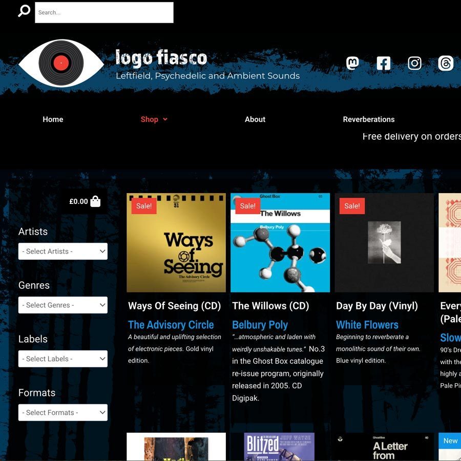The height and width of the screenshot is (461, 461).
Task: Go to the Home menu item
Action: click(x=53, y=119)
